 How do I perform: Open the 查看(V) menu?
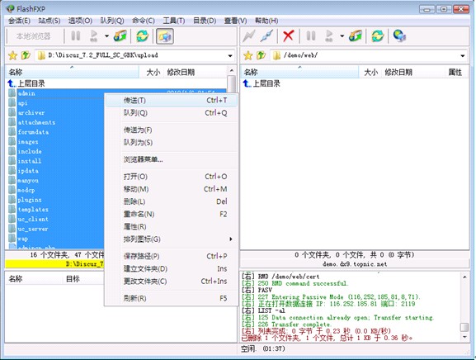point(236,21)
